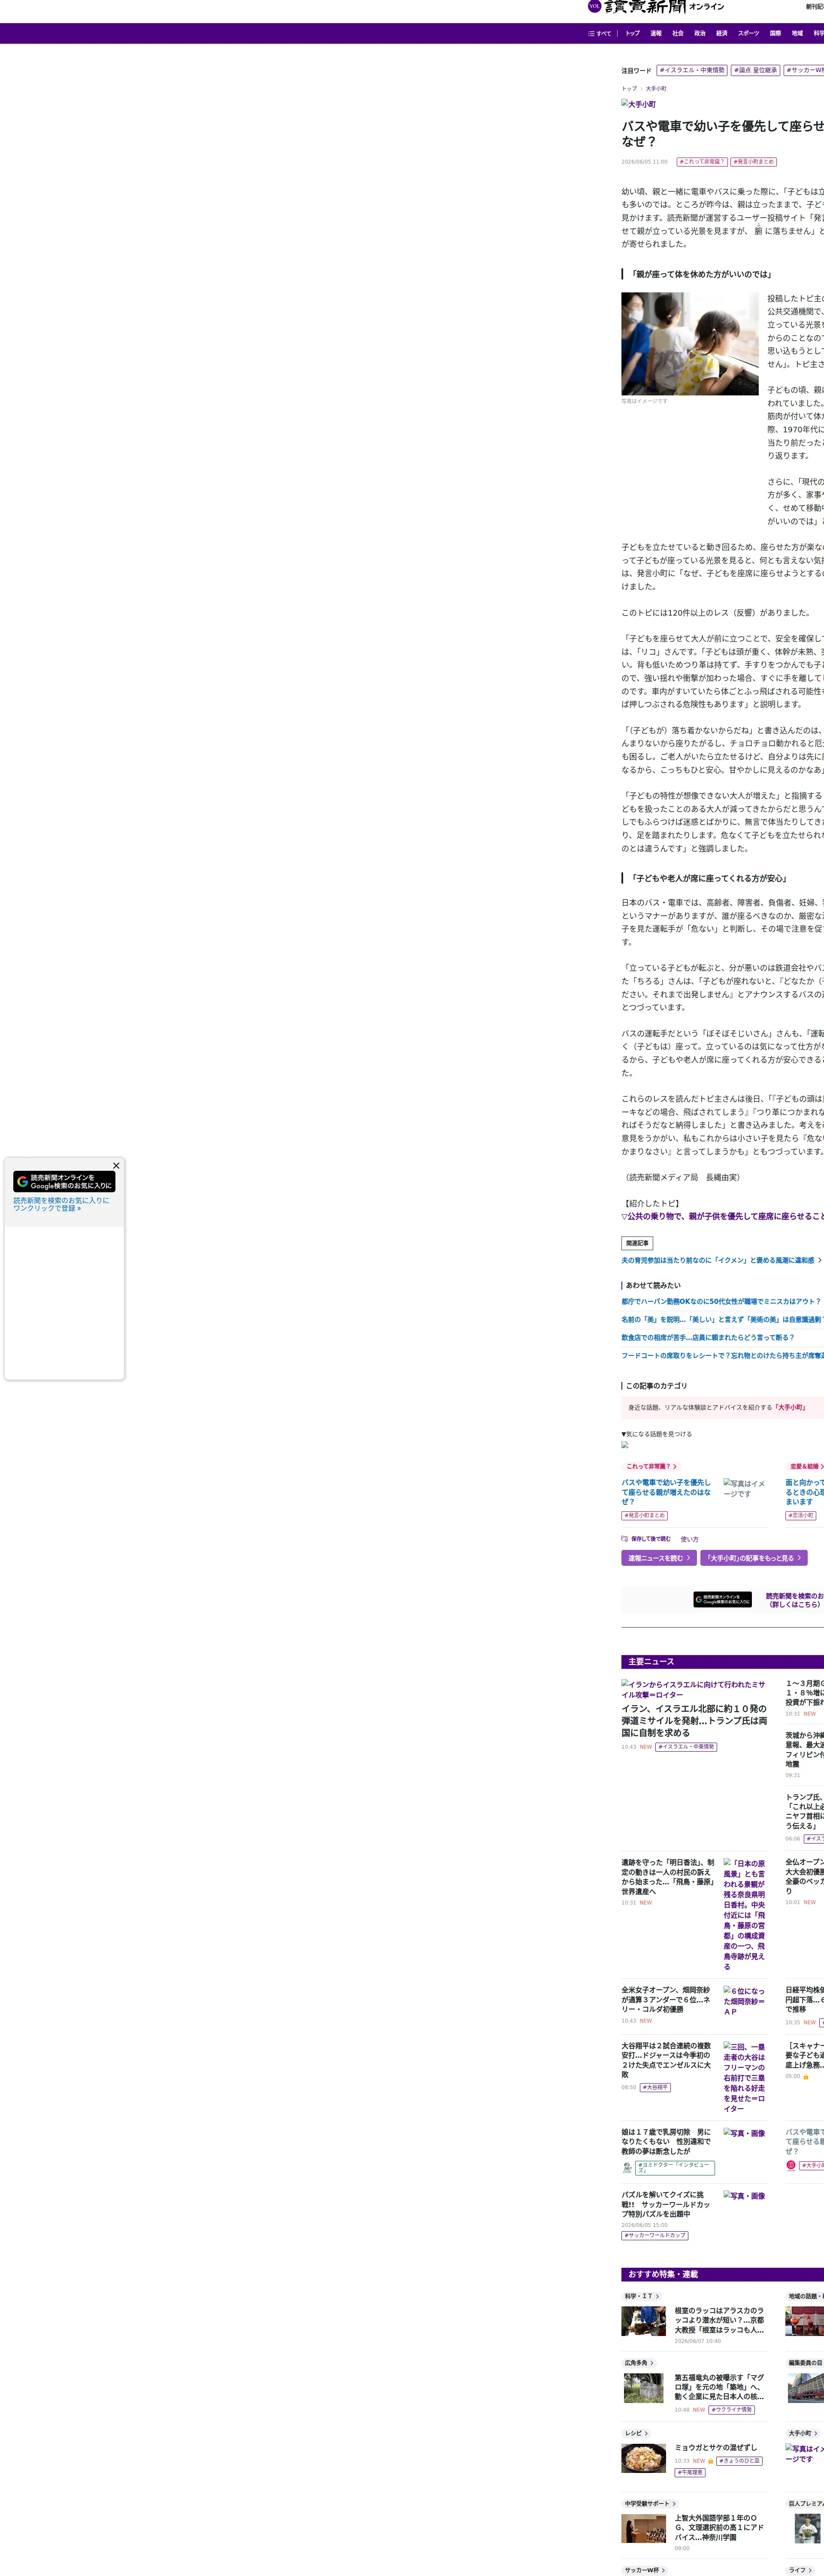This screenshot has height=2576, width=824.
Task: Open パズルを解いてクイズに挑戦 article
Action: click(x=666, y=2204)
